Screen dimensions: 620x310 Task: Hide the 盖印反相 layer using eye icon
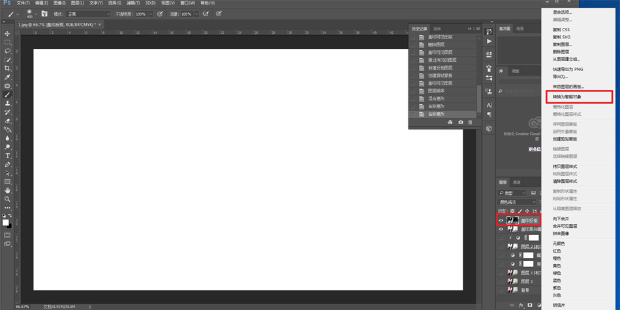coord(501,221)
